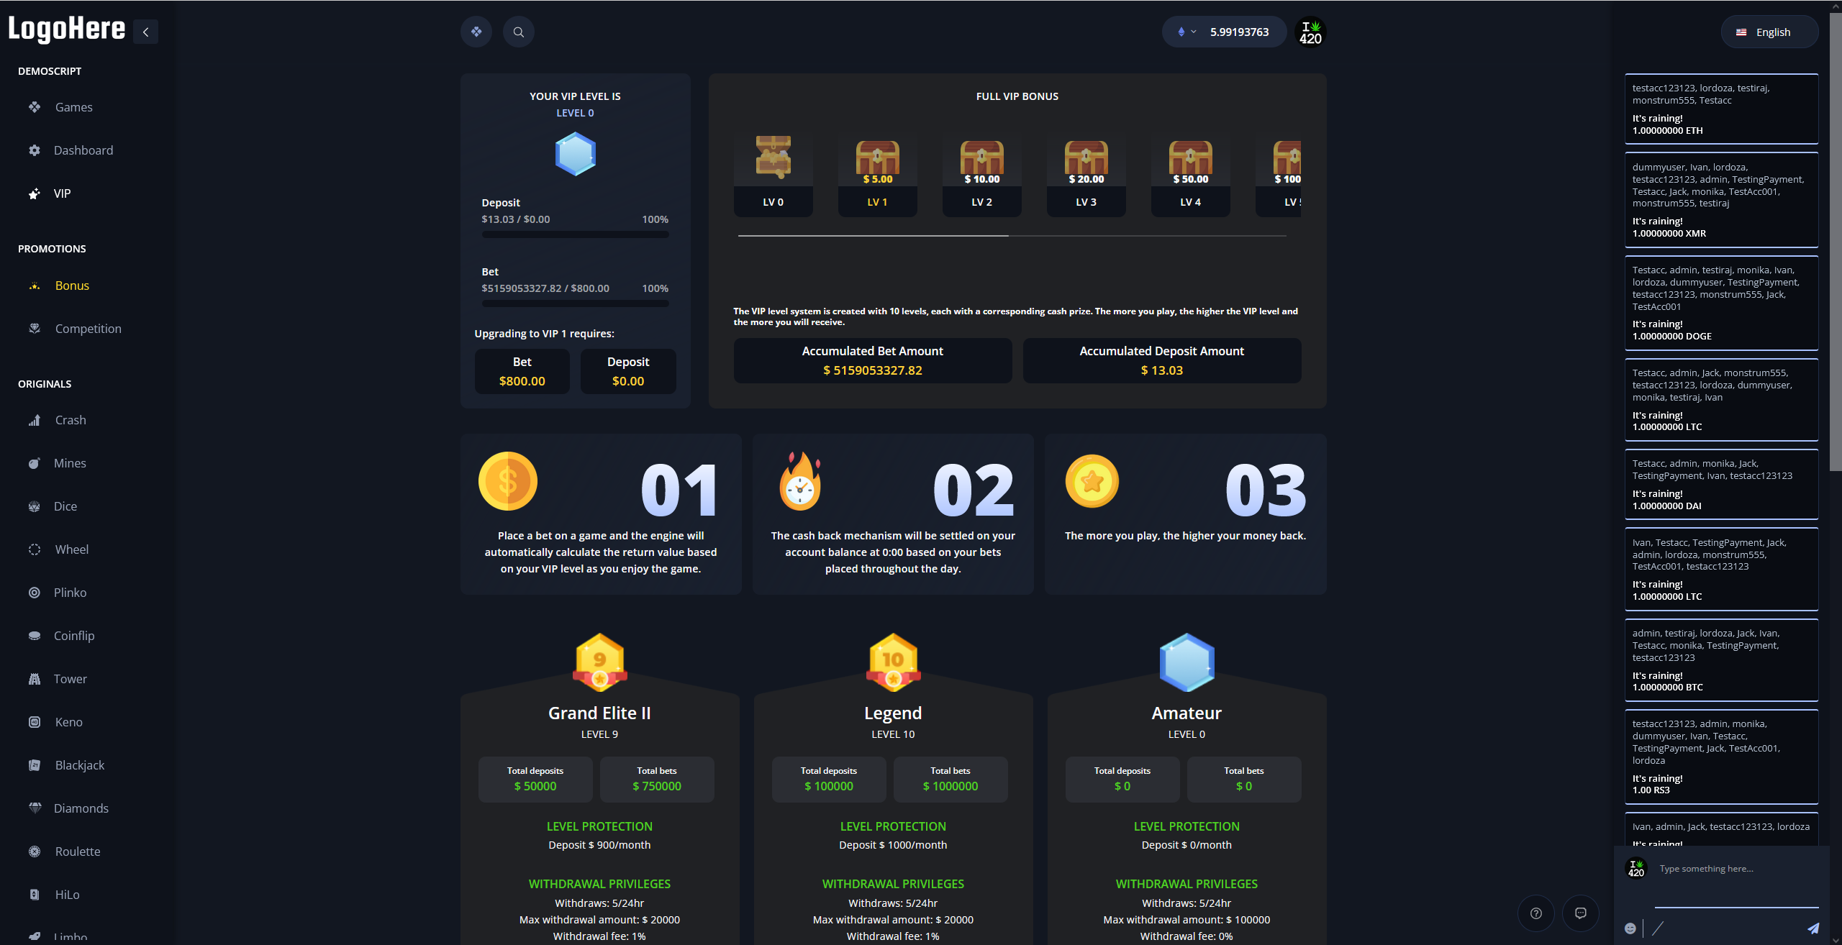Image resolution: width=1842 pixels, height=945 pixels.
Task: Go to the Crash game
Action: pos(71,420)
